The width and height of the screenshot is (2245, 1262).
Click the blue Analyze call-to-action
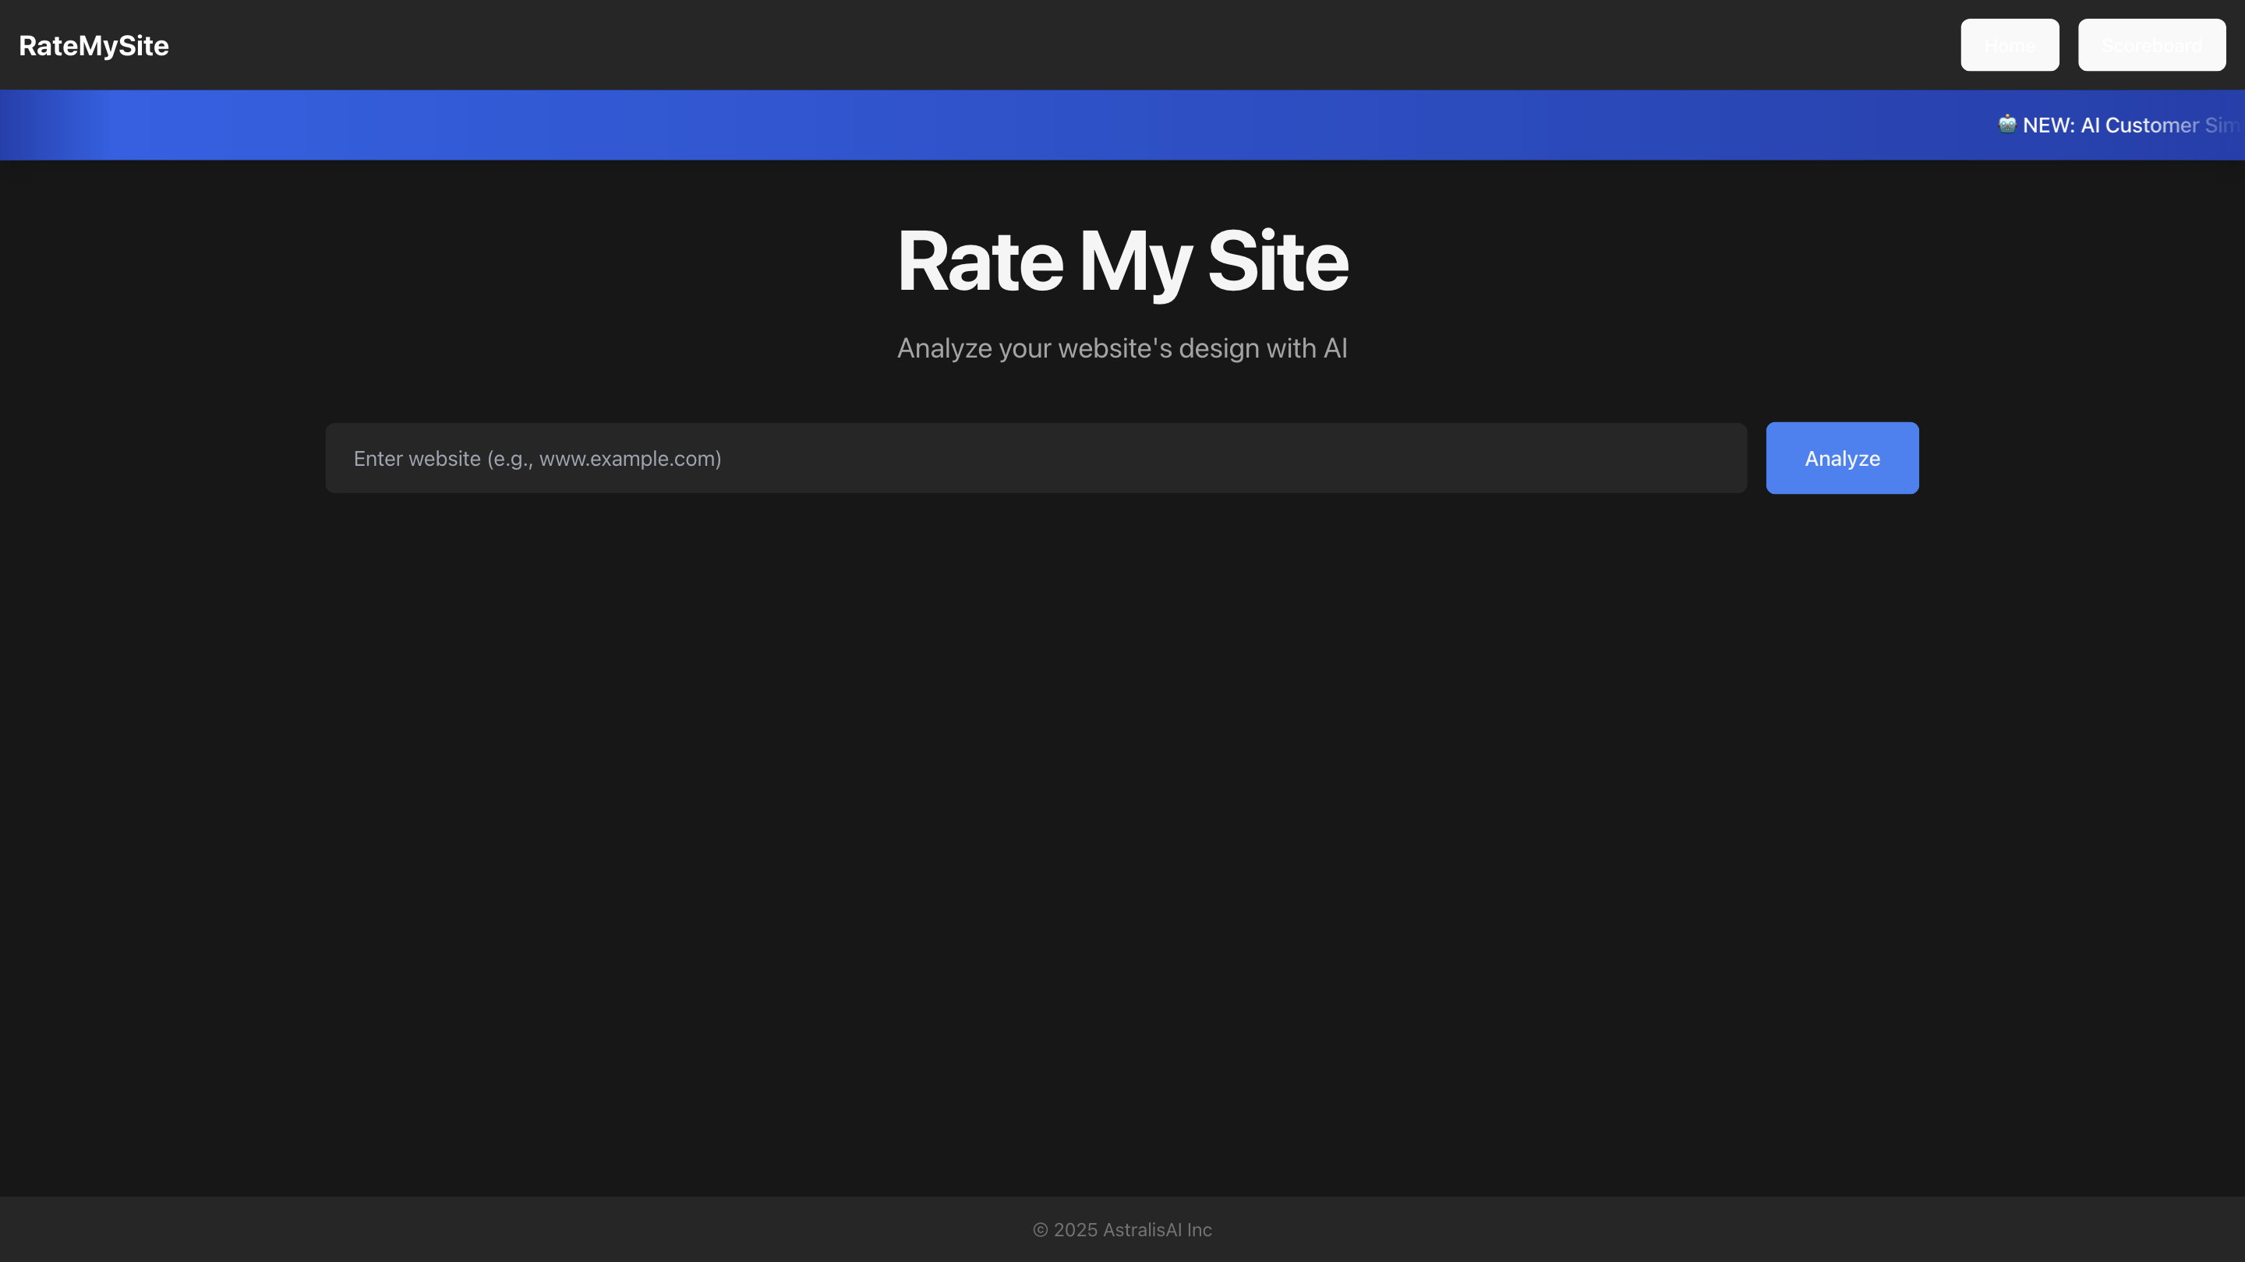tap(1841, 457)
